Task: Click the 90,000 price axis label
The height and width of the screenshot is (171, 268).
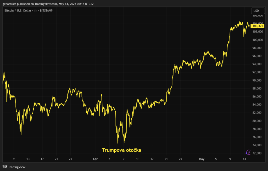Action: coord(258,80)
